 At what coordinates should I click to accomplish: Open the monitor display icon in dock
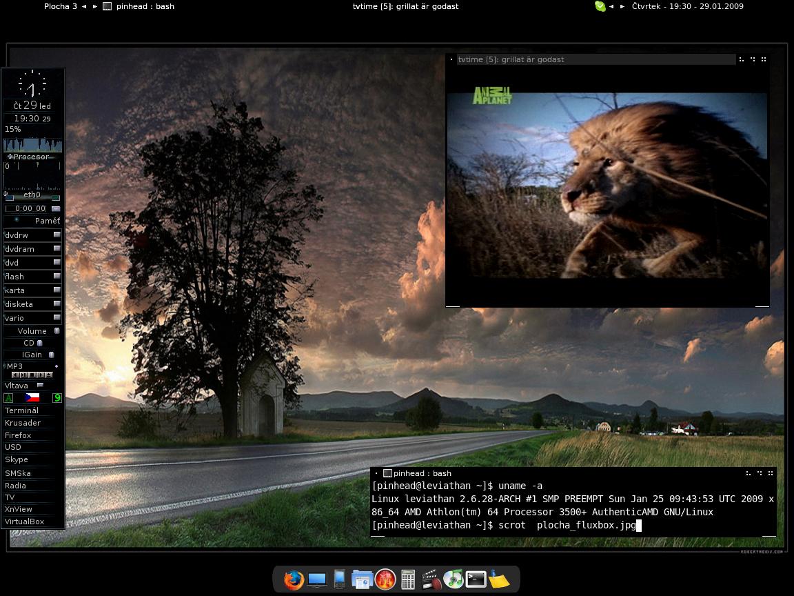tap(317, 579)
